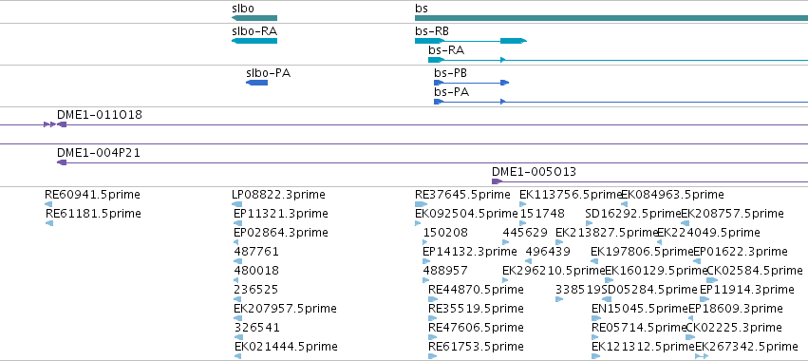Open the bs-RA transcript label
The width and height of the screenshot is (808, 361).
(x=446, y=50)
